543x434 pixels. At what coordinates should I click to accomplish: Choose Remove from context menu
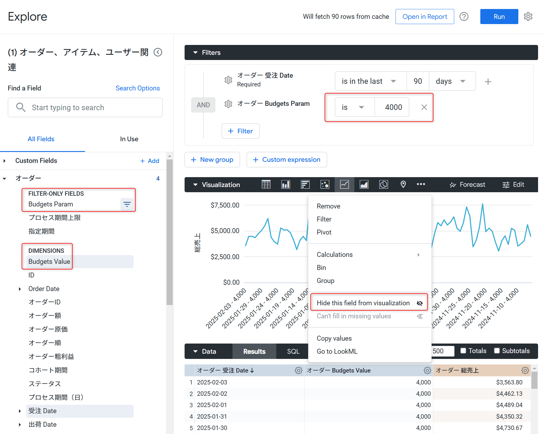(369, 206)
